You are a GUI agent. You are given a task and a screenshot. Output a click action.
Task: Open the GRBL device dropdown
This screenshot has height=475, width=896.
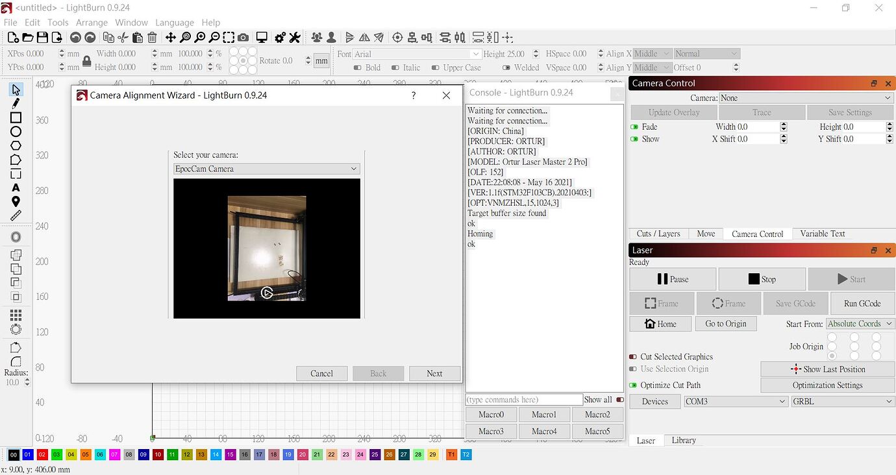point(843,402)
